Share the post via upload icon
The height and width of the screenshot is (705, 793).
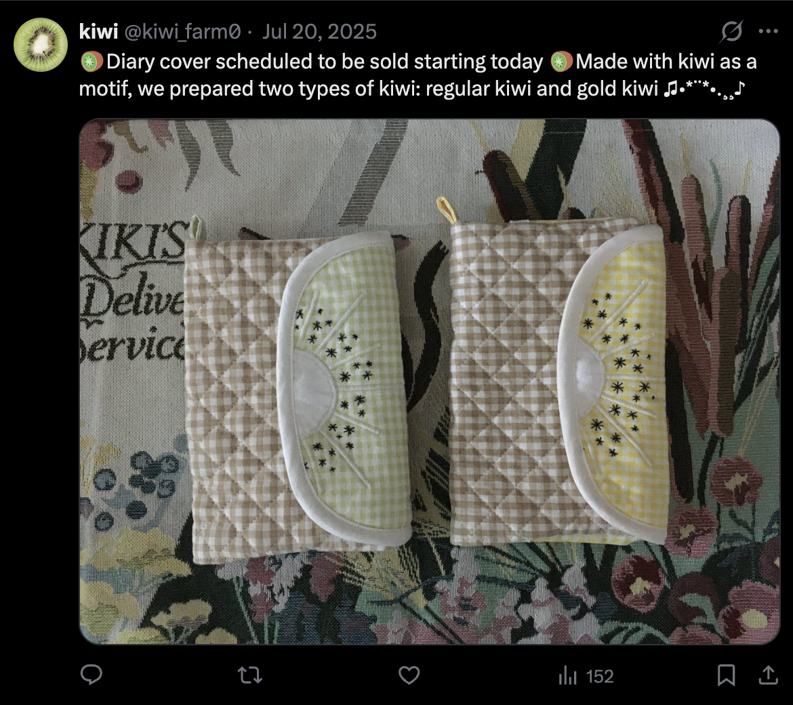[768, 674]
